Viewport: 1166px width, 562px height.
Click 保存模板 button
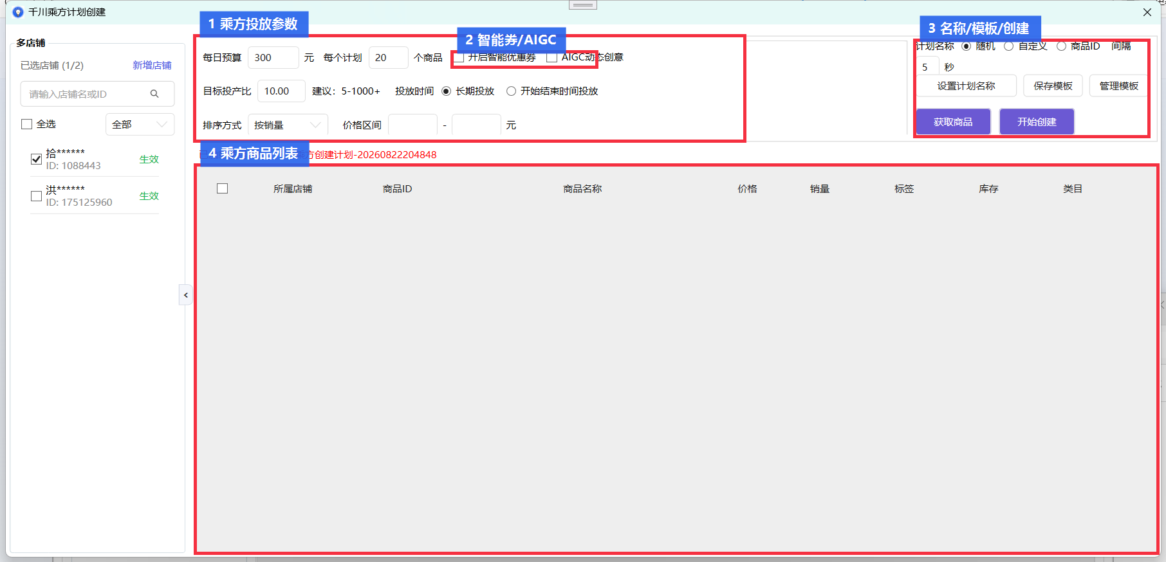coord(1053,86)
